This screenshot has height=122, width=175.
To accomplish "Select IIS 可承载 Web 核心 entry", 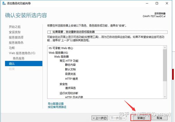I will (x=61, y=48).
